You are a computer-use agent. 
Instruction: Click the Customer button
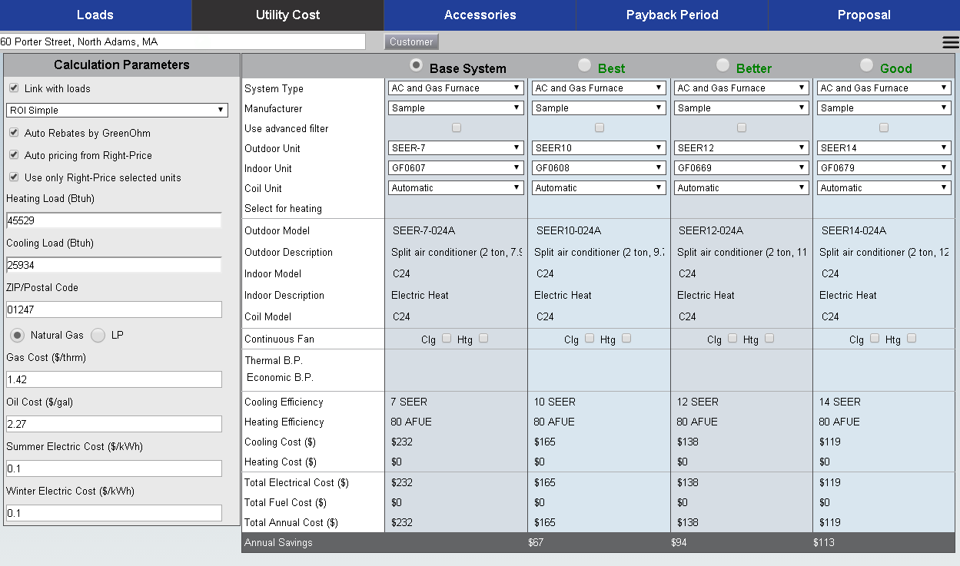(411, 42)
